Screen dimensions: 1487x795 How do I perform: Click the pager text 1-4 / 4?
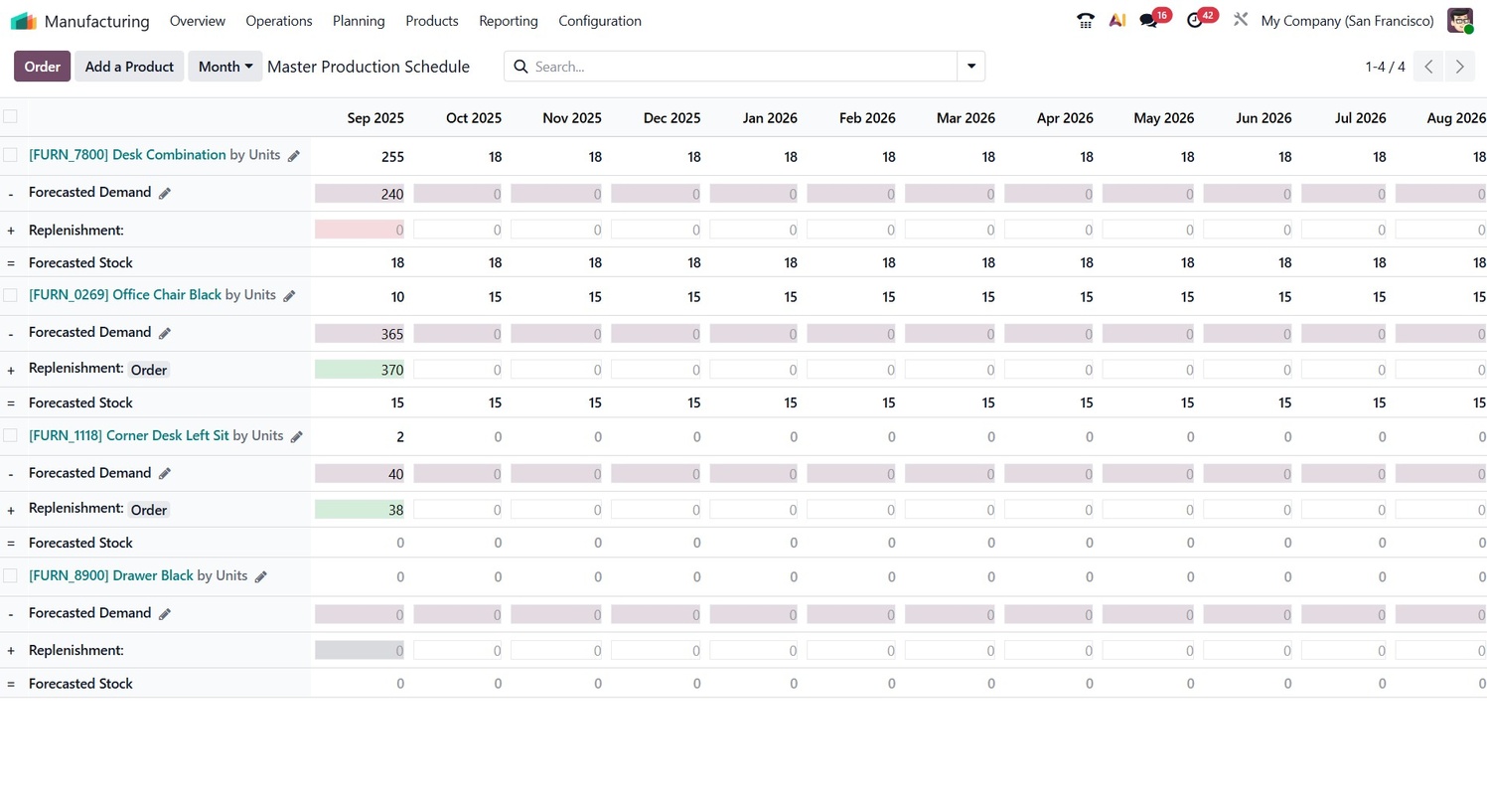[x=1385, y=67]
